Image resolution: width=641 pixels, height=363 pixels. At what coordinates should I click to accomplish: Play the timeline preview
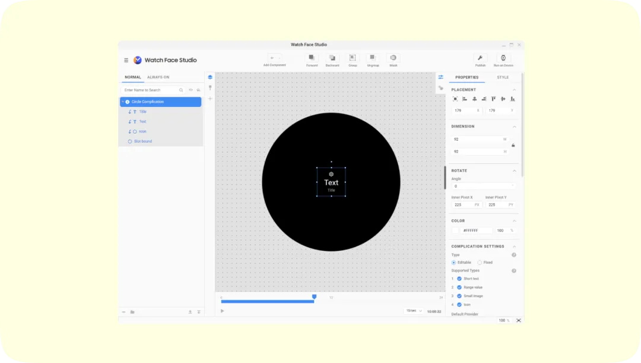coord(223,311)
